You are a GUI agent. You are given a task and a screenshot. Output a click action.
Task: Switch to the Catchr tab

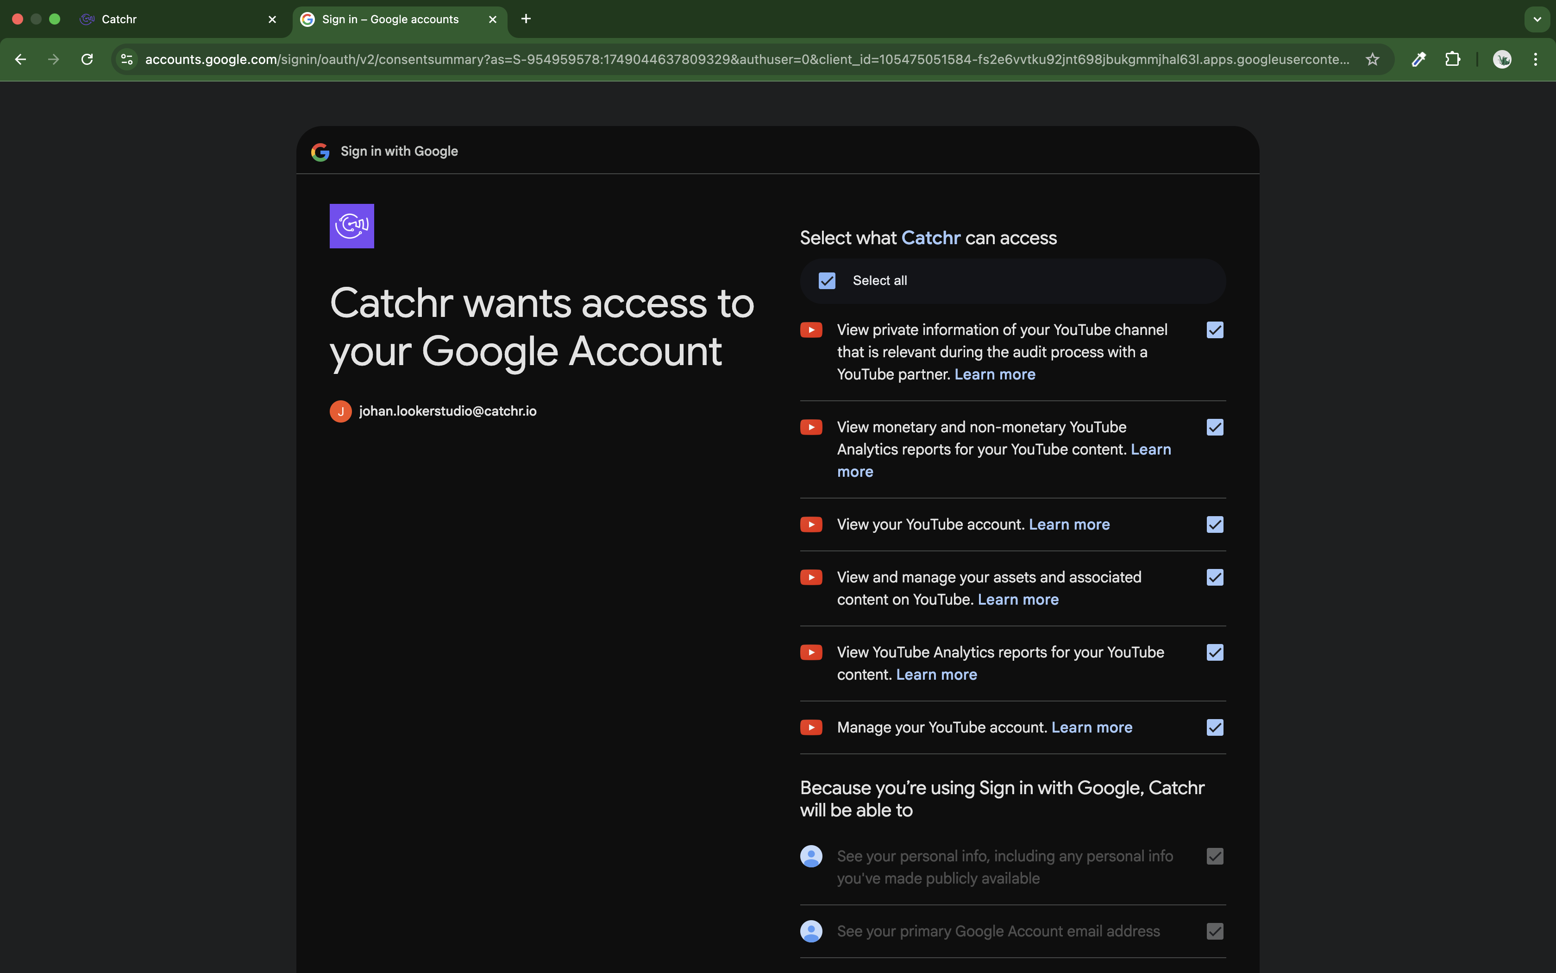click(180, 19)
